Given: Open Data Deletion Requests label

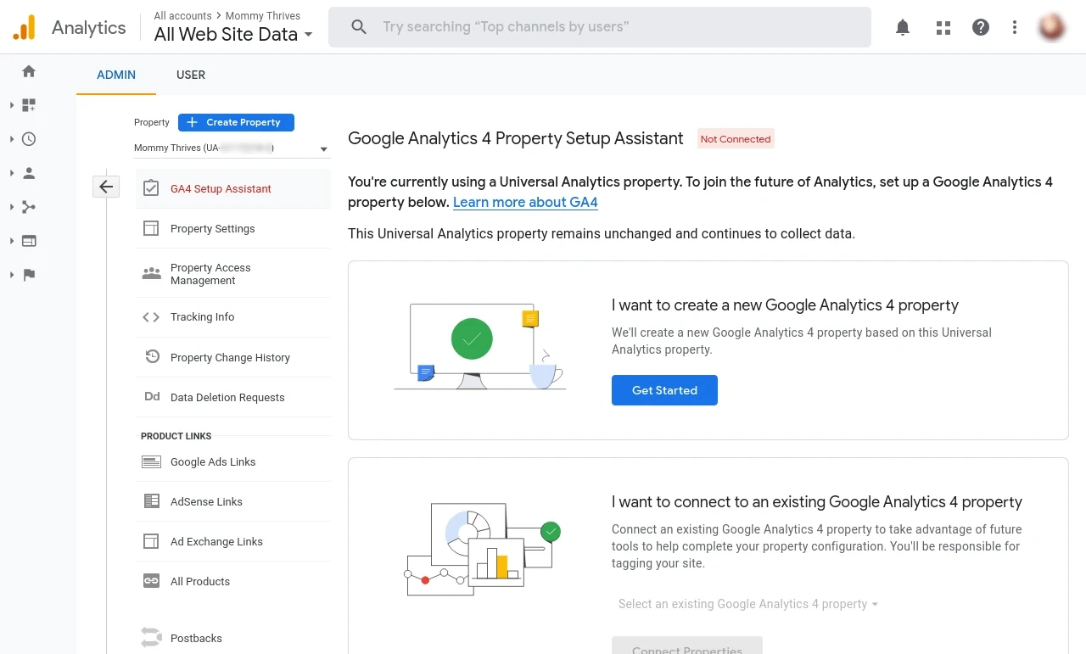Looking at the screenshot, I should pyautogui.click(x=227, y=397).
